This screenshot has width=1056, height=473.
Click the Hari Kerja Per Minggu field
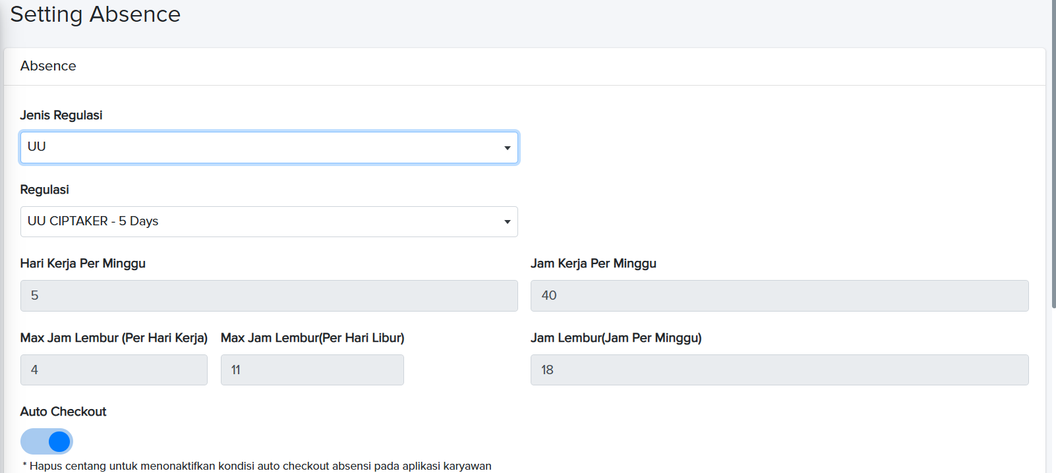point(269,296)
